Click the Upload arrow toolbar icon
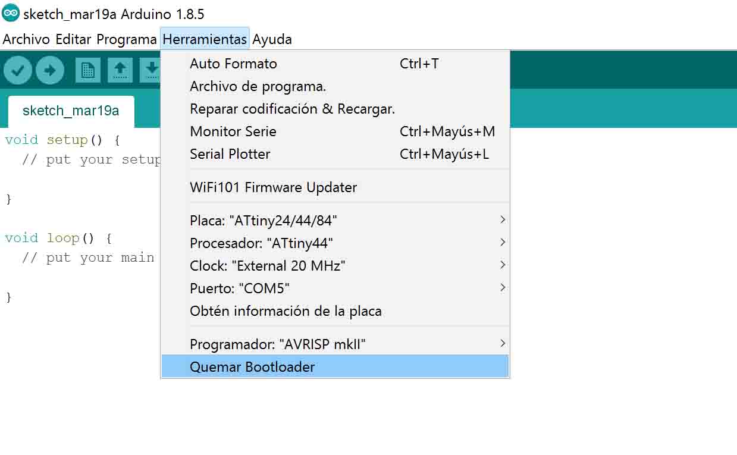The image size is (737, 455). point(50,70)
